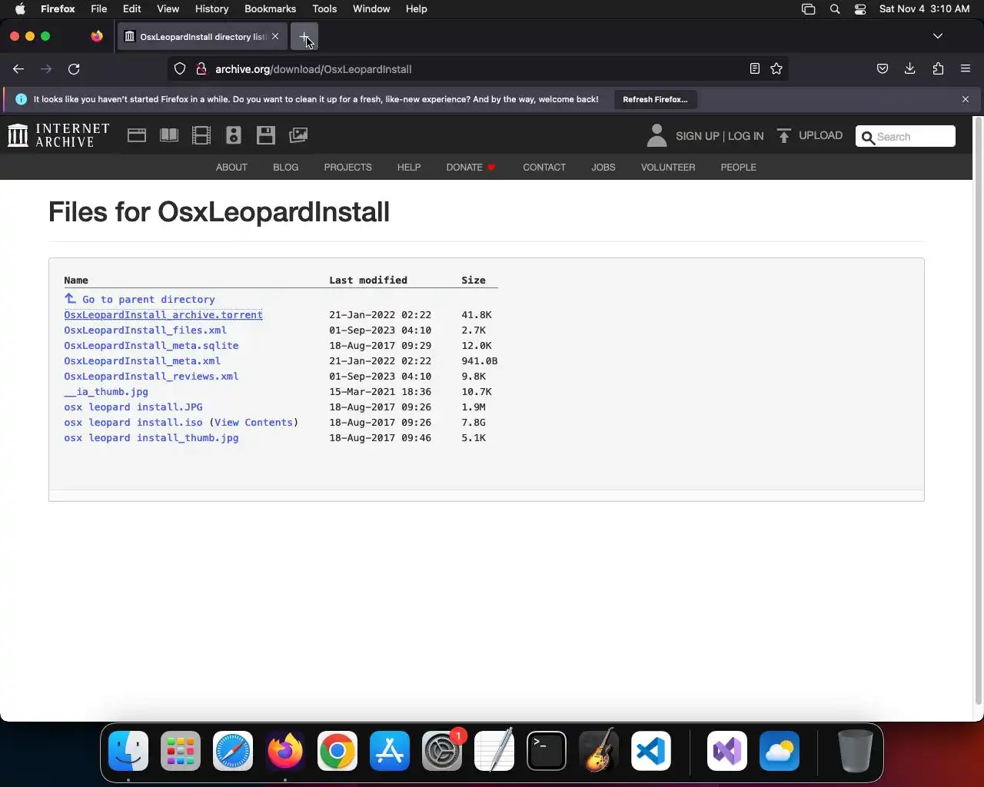Open Visual Studio Code in Dock
The width and height of the screenshot is (984, 787).
click(x=651, y=751)
